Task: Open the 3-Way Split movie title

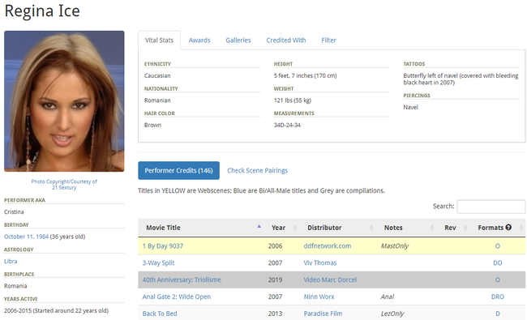Action: pyautogui.click(x=158, y=263)
